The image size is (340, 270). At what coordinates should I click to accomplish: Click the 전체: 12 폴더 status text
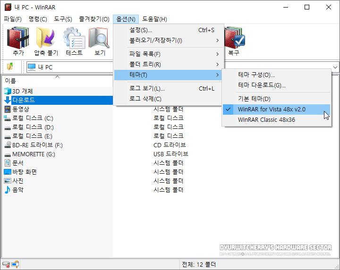pos(199,264)
